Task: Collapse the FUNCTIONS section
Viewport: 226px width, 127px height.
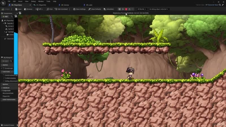Action: (2, 72)
